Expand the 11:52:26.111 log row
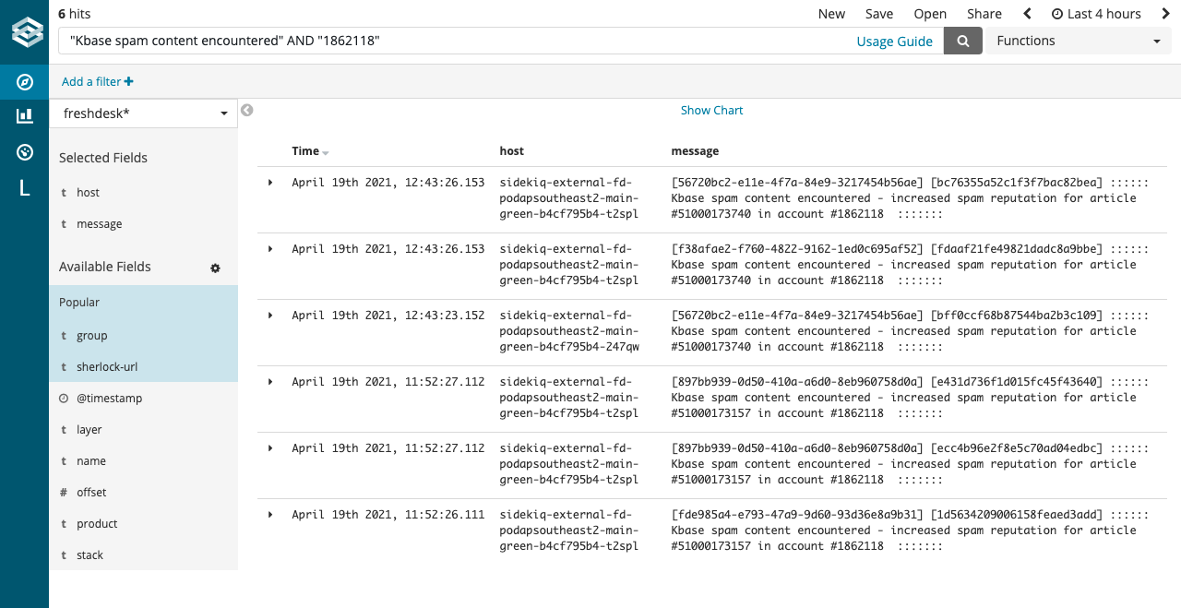 (x=270, y=515)
